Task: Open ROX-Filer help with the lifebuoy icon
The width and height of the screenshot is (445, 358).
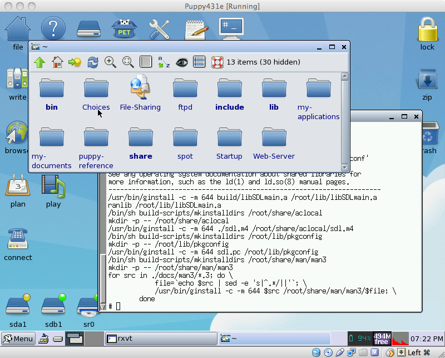Action: tap(217, 62)
